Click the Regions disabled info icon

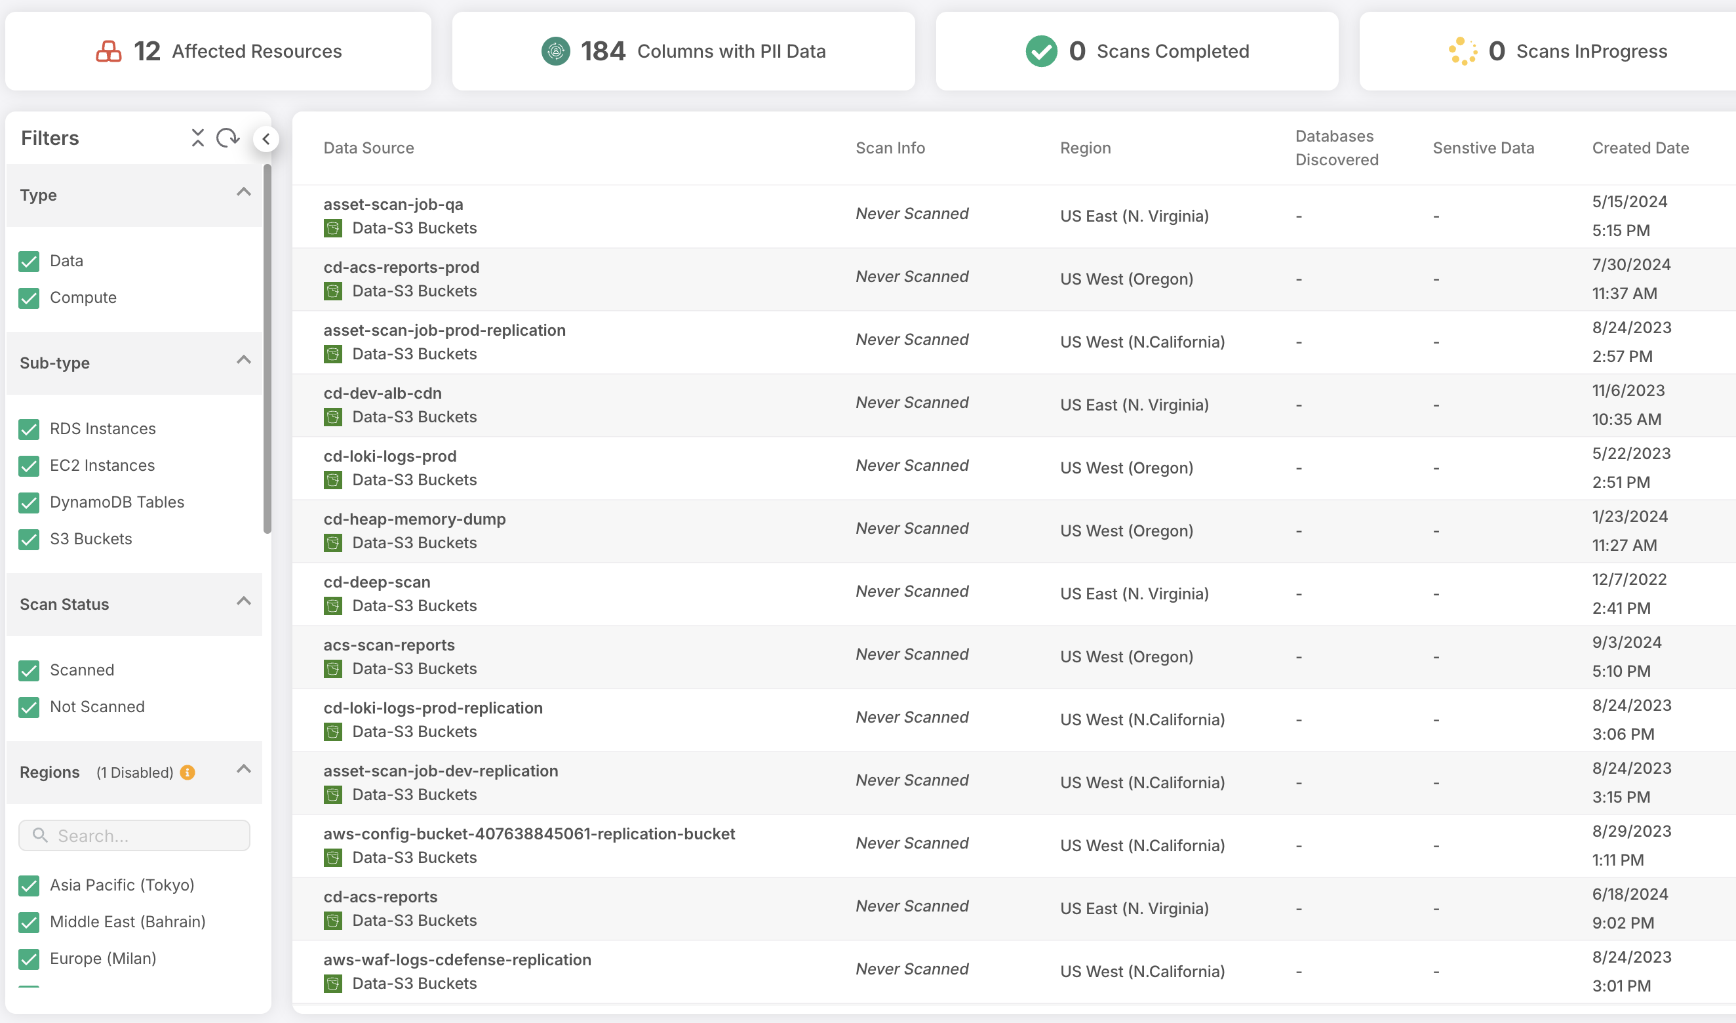tap(187, 772)
